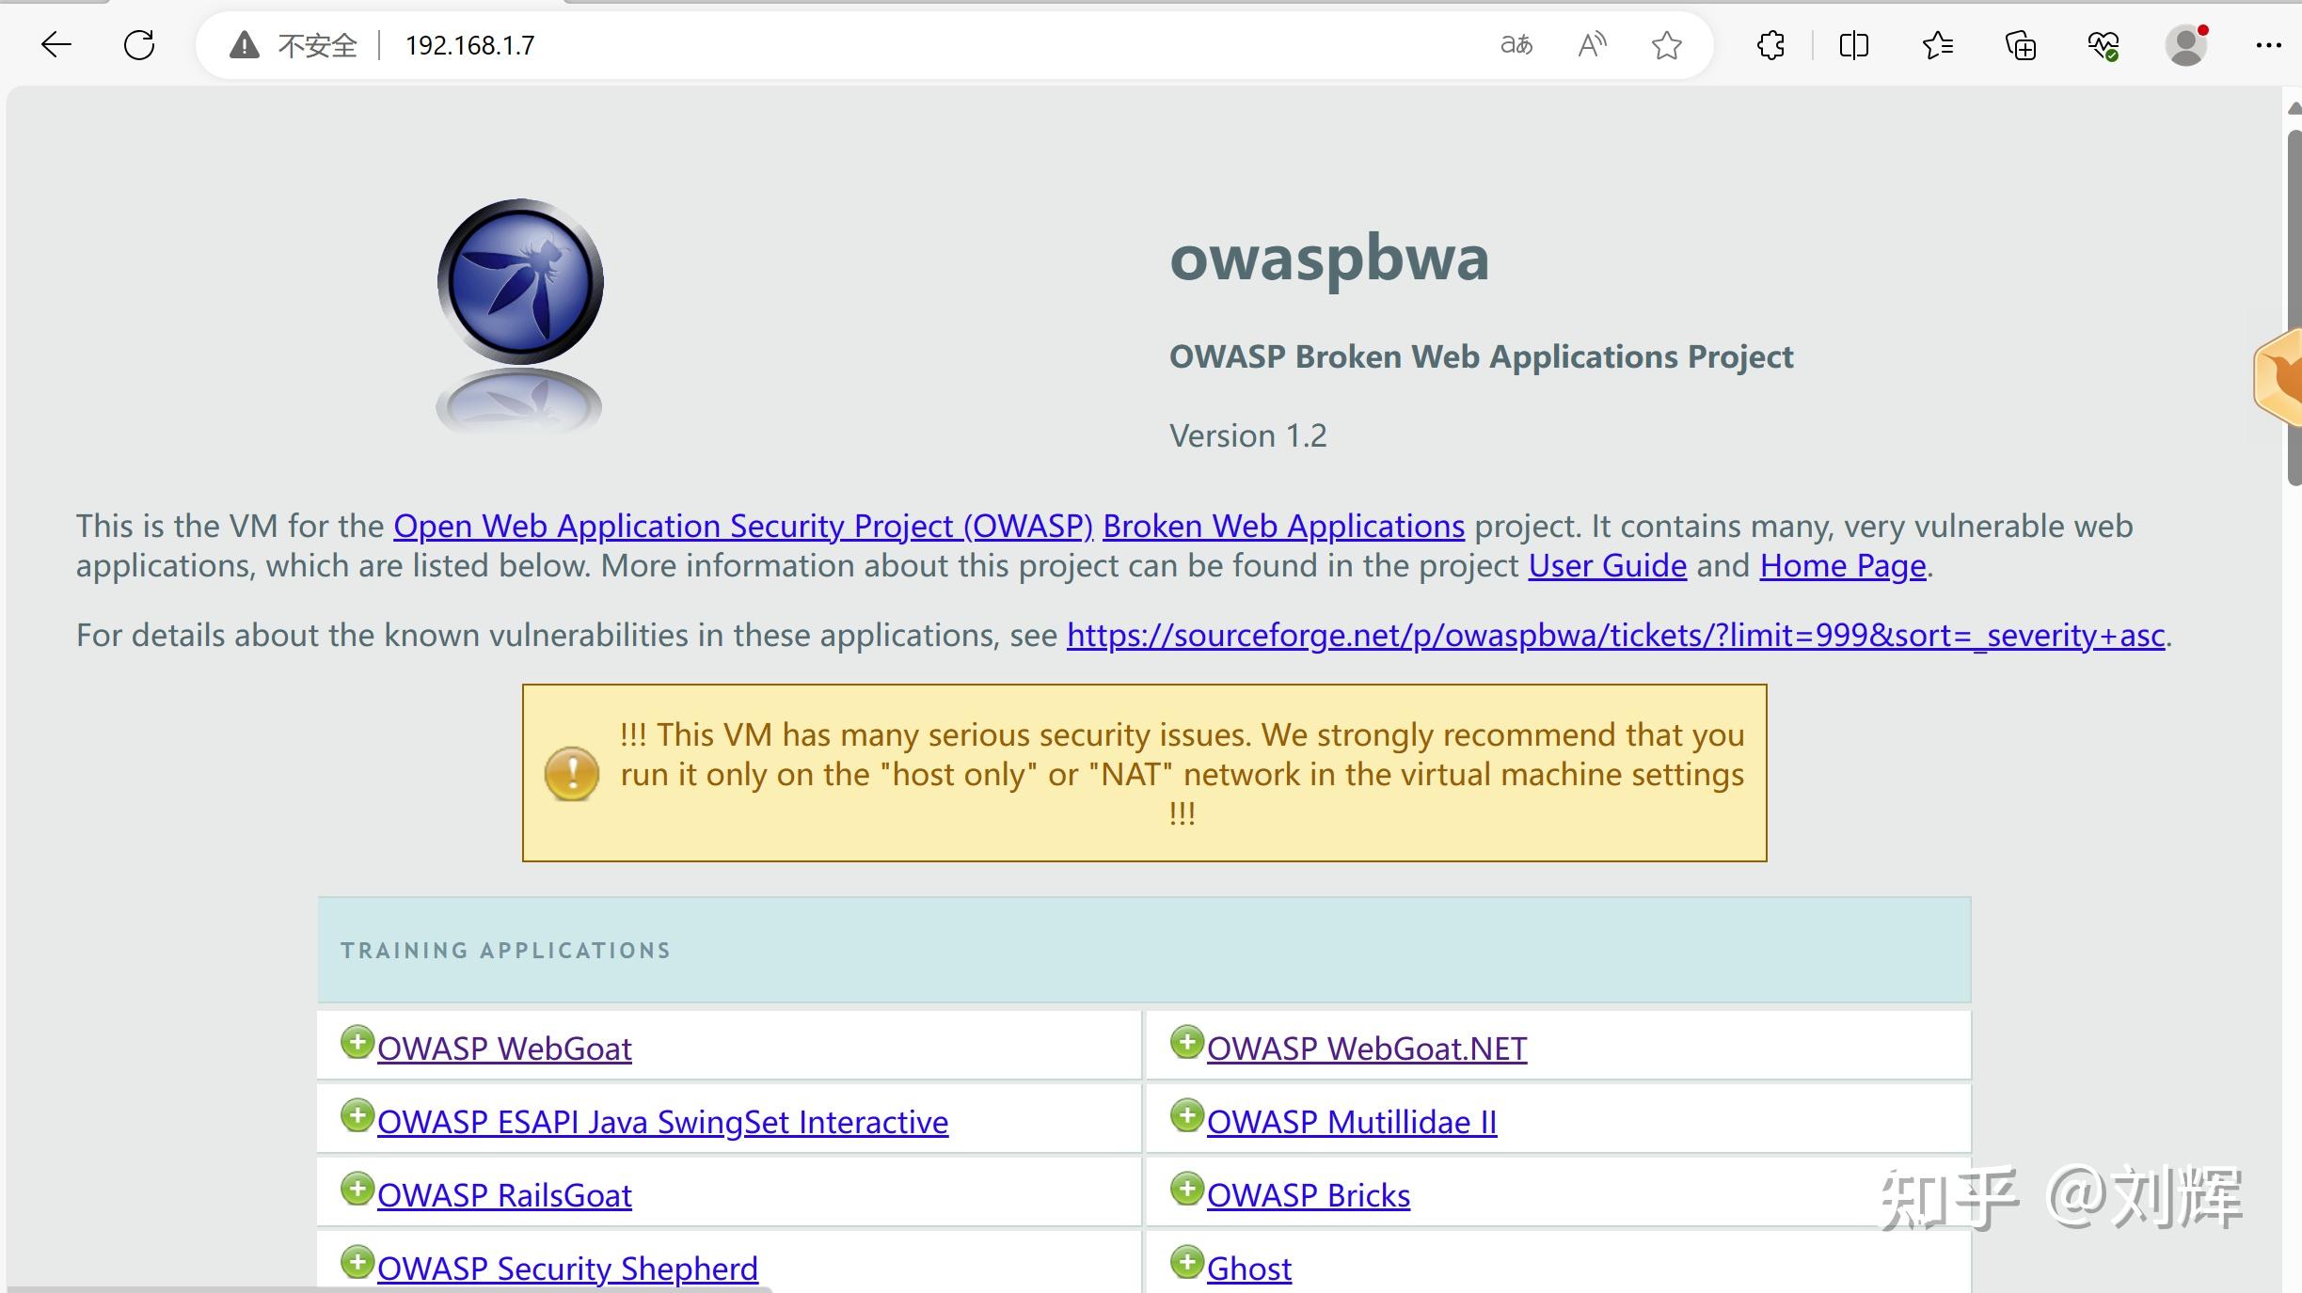The width and height of the screenshot is (2302, 1293).
Task: Open browser essentials heart icon
Action: 2103,45
